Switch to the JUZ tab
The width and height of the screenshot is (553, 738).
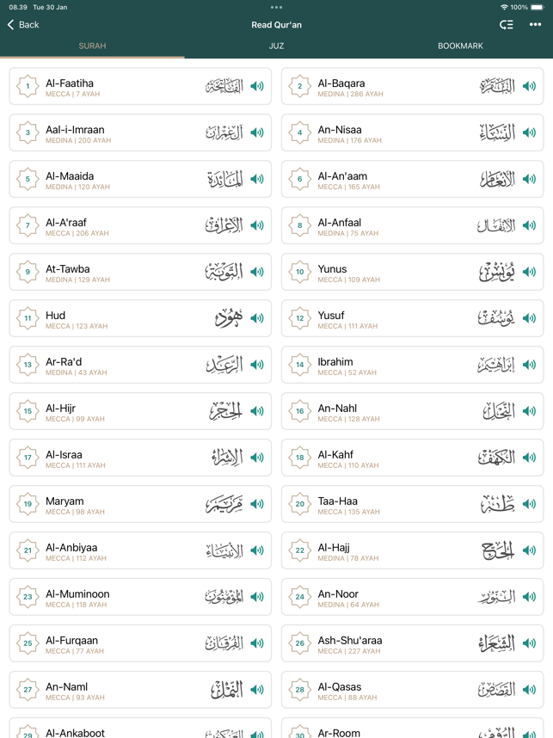tap(276, 46)
